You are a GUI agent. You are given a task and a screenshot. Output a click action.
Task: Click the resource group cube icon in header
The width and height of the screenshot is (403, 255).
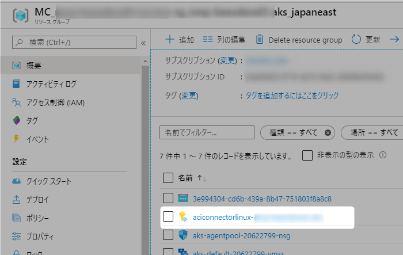[21, 16]
